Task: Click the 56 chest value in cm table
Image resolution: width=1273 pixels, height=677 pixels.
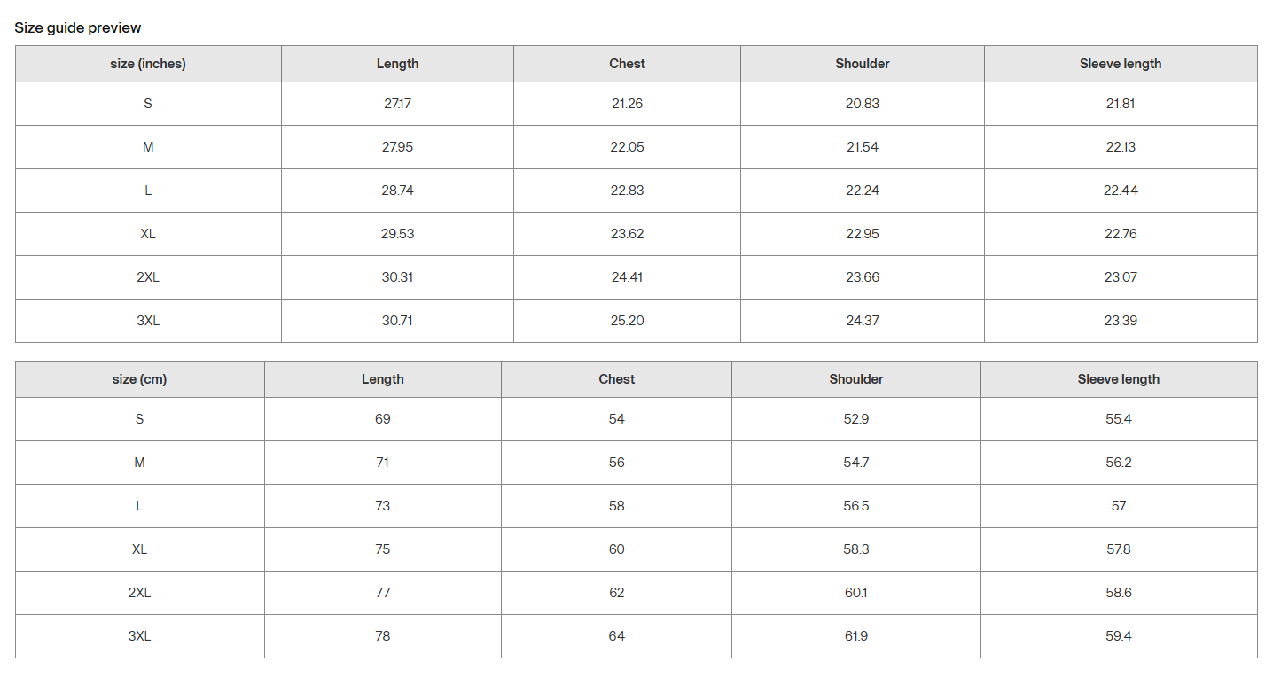Action: 617,463
